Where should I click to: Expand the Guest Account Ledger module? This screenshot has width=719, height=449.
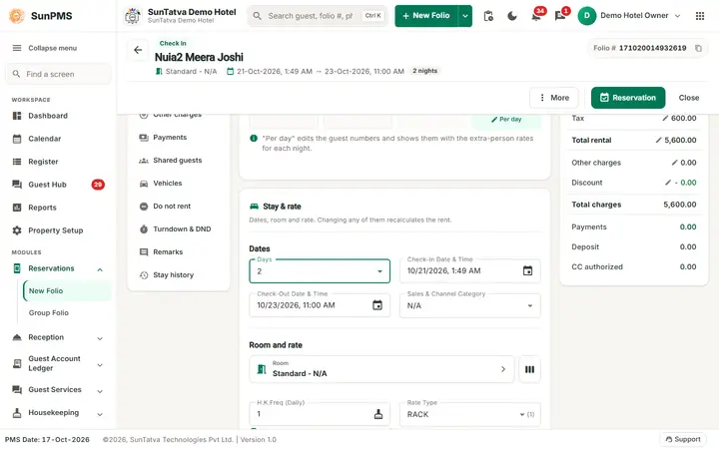pos(100,365)
